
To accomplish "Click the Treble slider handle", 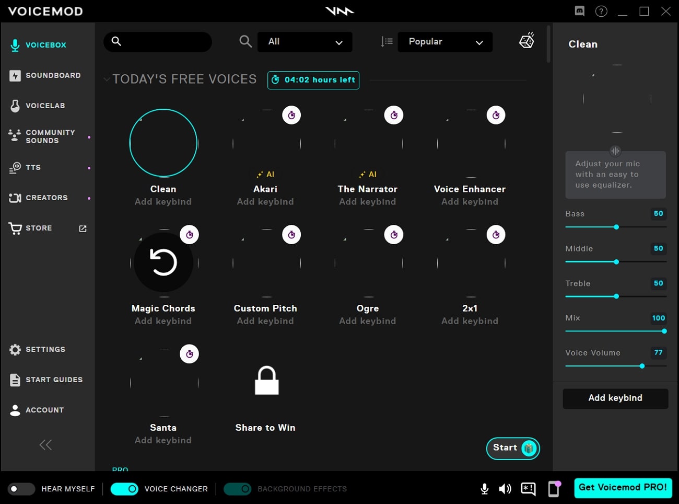I will (616, 296).
